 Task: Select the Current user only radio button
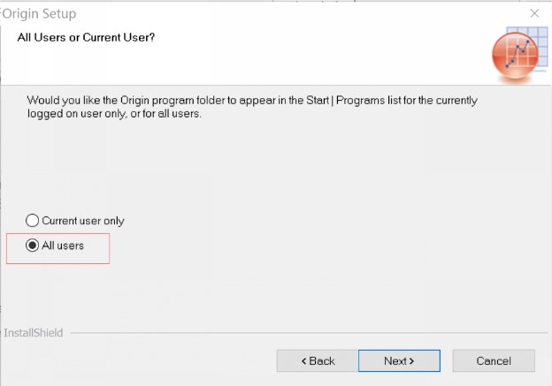click(x=33, y=221)
